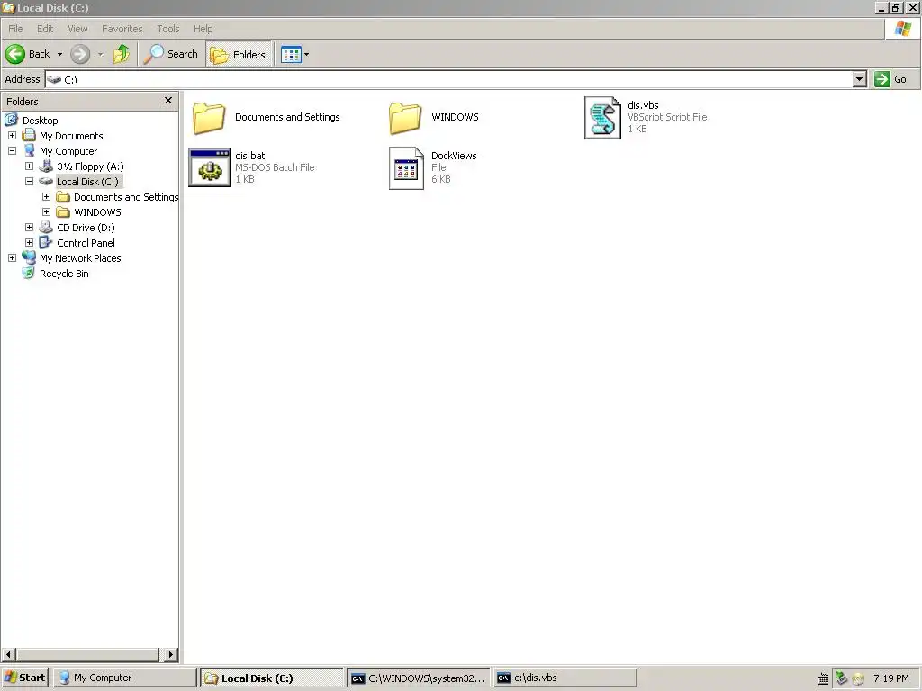Select WINDOWS folder icon in tree
The width and height of the screenshot is (922, 691).
coord(63,212)
